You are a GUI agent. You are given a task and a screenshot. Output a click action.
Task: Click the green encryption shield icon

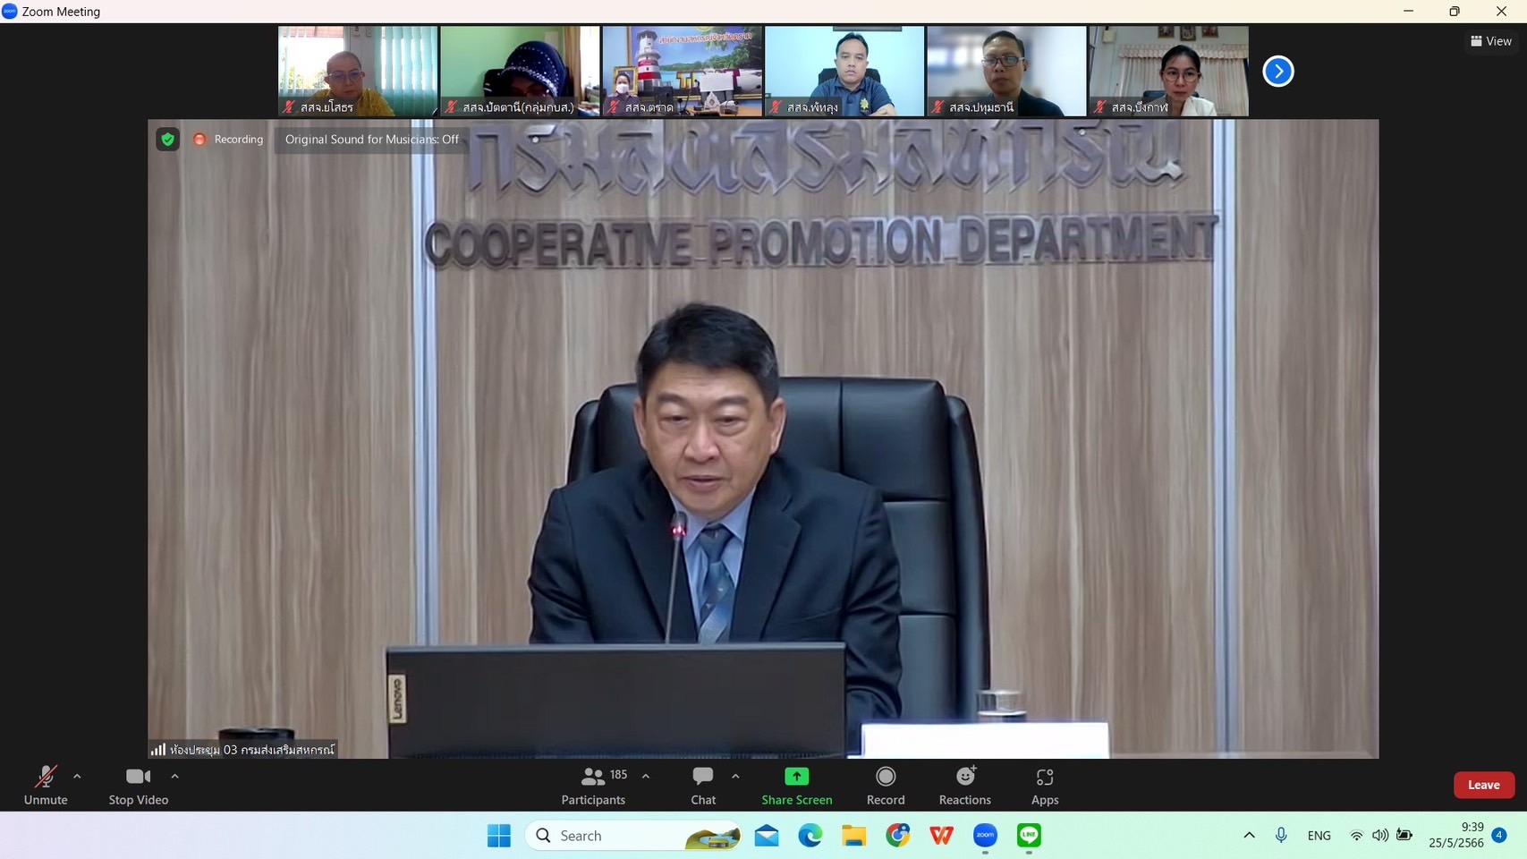tap(167, 140)
